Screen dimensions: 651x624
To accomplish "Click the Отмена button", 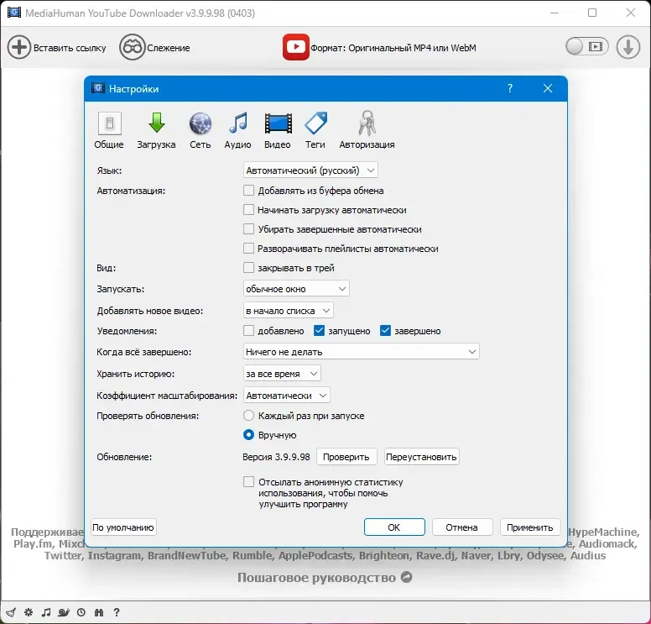I will click(x=462, y=527).
